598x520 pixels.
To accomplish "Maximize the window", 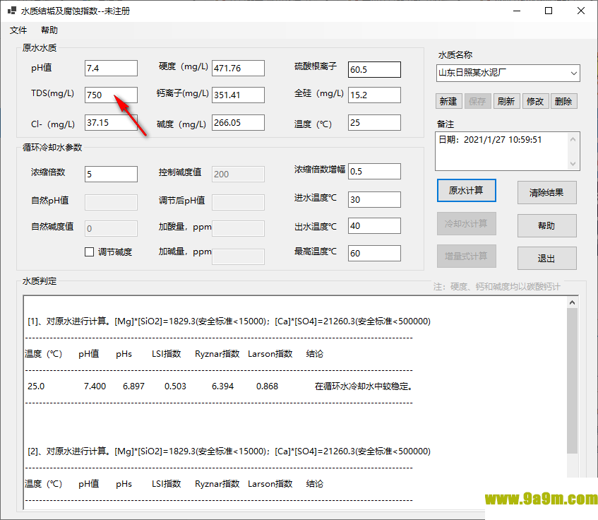I will [x=549, y=11].
